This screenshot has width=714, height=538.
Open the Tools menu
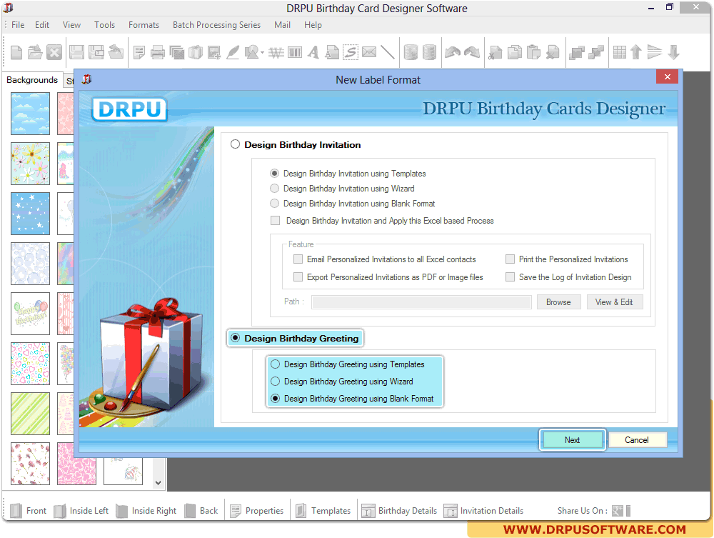pos(104,25)
